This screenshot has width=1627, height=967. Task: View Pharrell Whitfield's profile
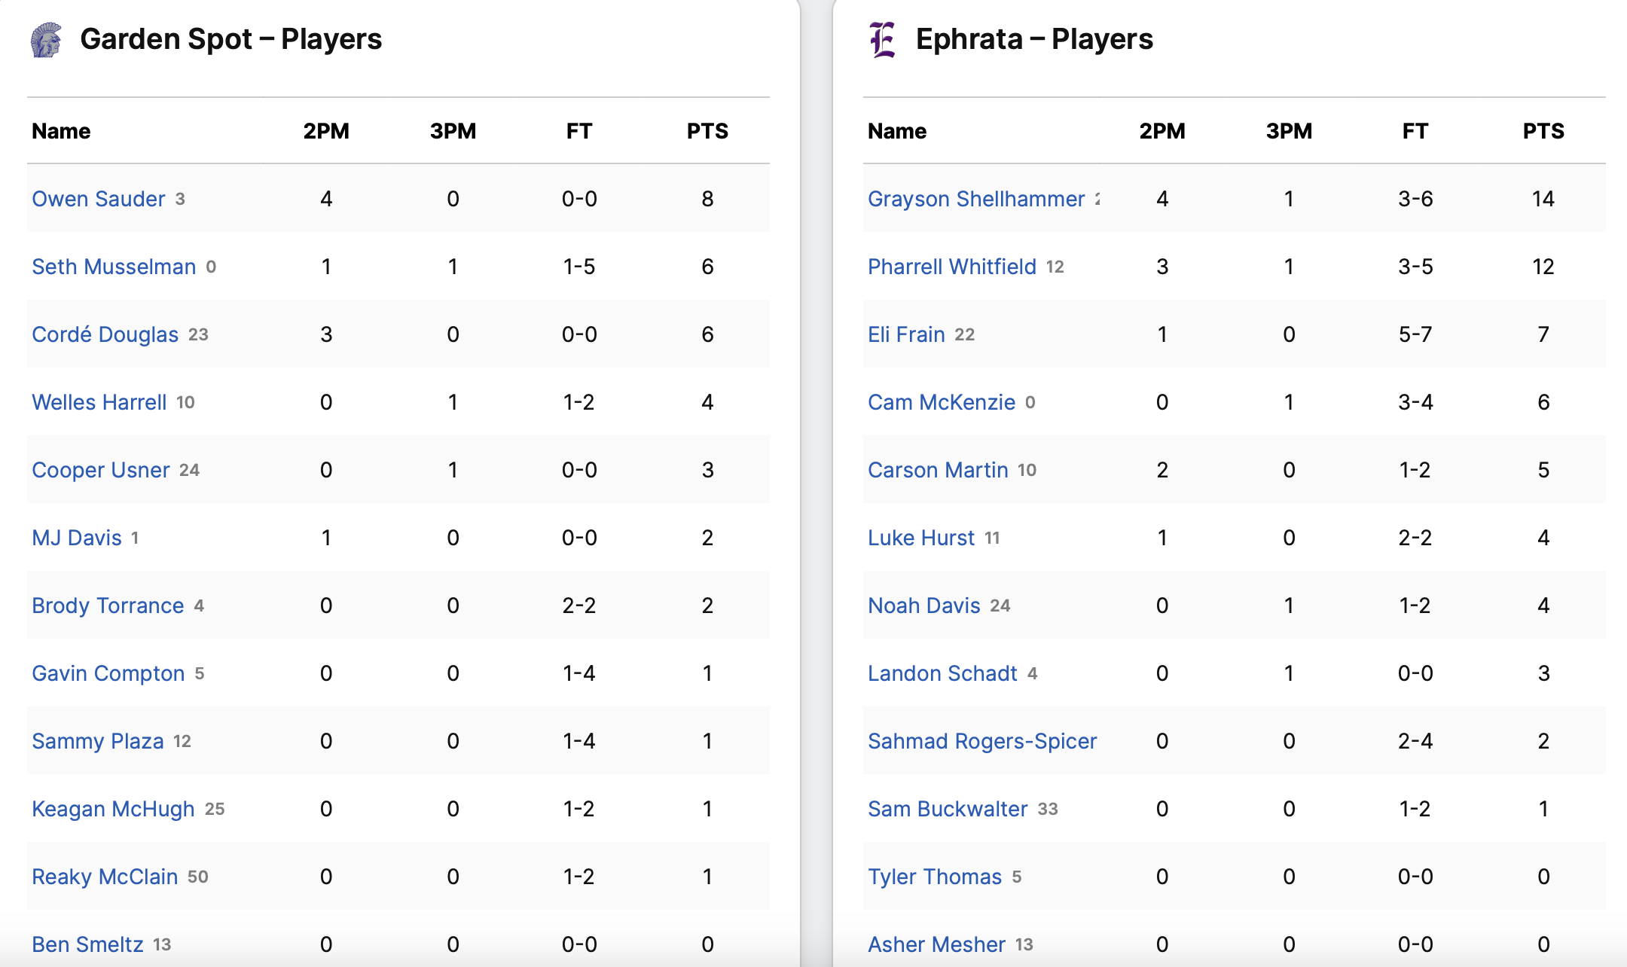click(951, 267)
